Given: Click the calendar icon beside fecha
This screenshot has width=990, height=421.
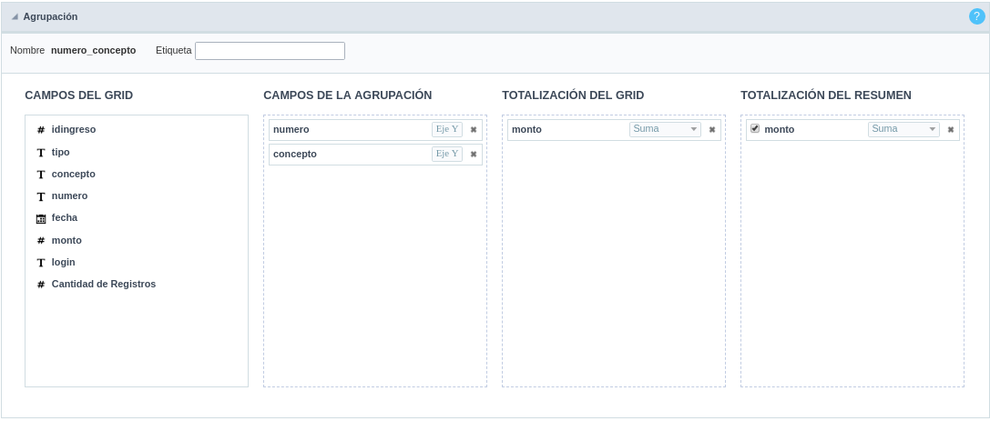Looking at the screenshot, I should pyautogui.click(x=40, y=219).
